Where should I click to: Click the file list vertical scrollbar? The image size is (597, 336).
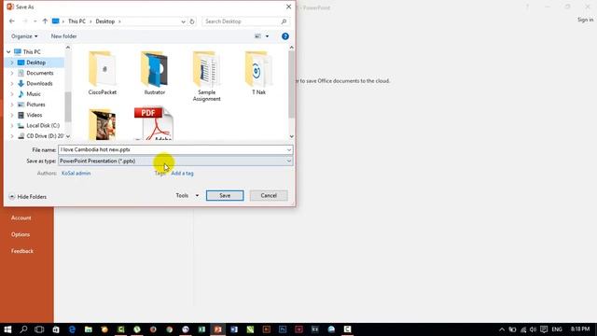coord(291,84)
